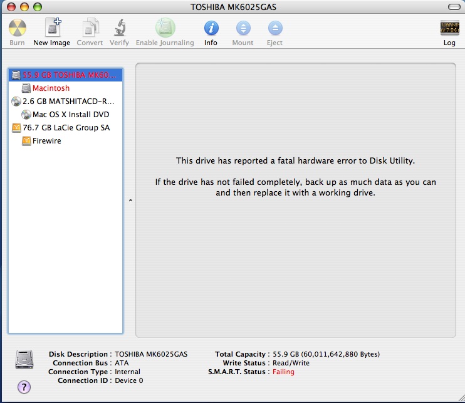Click the window title TOSHIBA MK6025GAS
This screenshot has height=403, width=465.
pos(233,7)
